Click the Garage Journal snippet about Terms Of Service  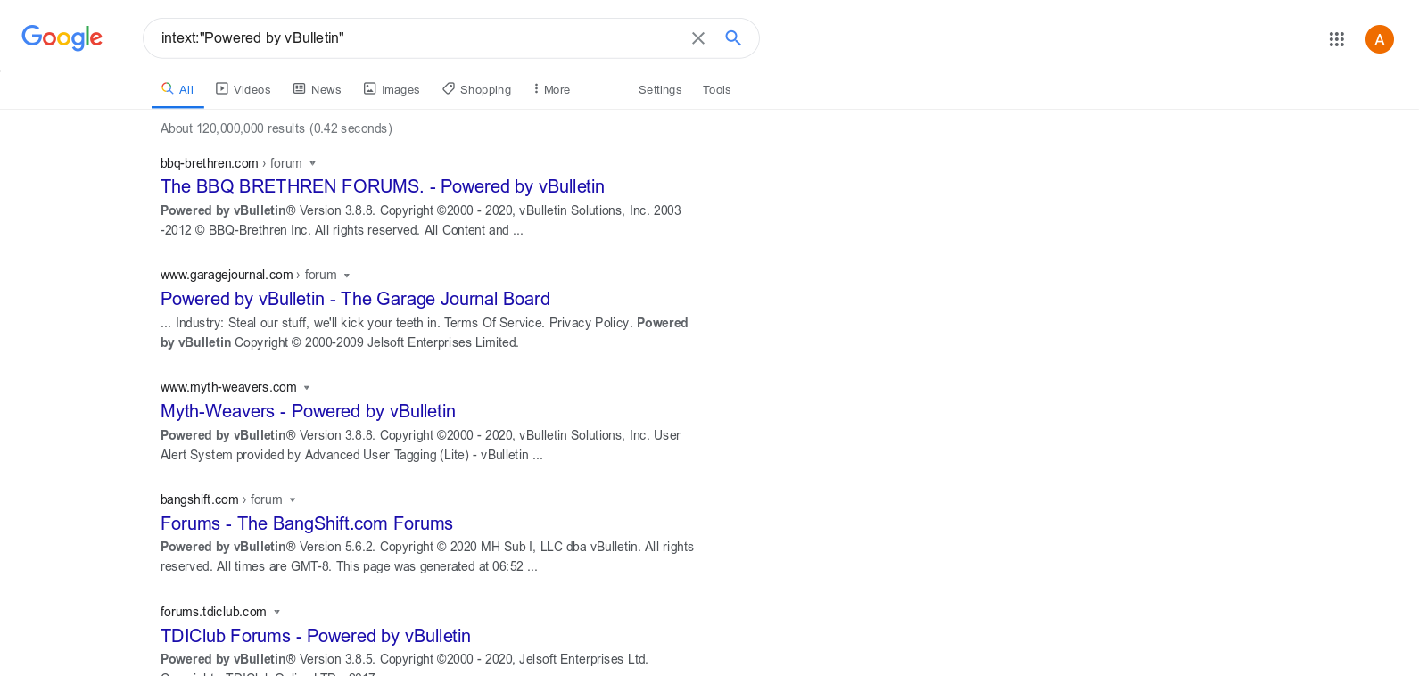[x=425, y=333]
